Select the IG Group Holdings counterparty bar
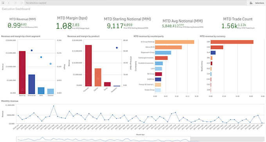The height and width of the screenshot is (142, 266). tap(174, 42)
